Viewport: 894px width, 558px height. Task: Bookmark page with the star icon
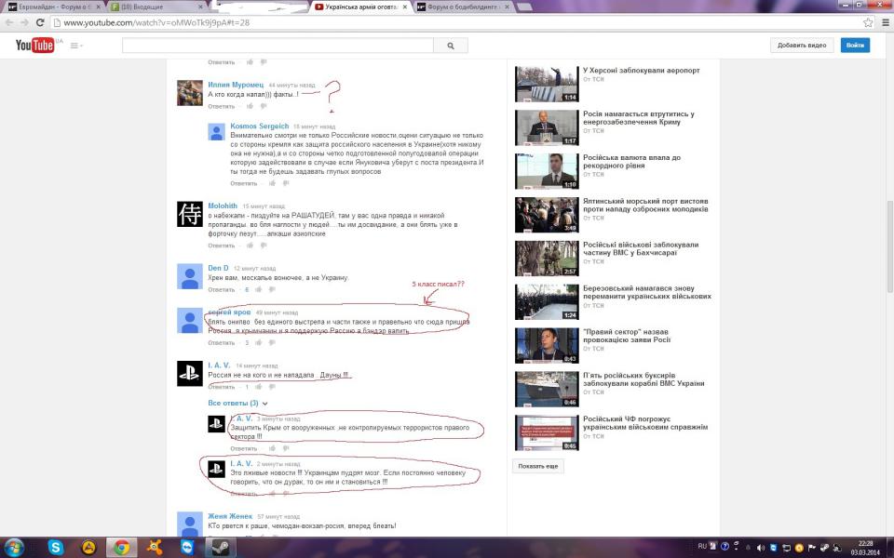[866, 22]
